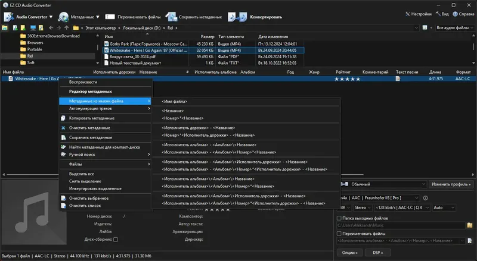Click the Переименовать файлы toolbar icon
The width and height of the screenshot is (477, 261).
click(x=111, y=17)
